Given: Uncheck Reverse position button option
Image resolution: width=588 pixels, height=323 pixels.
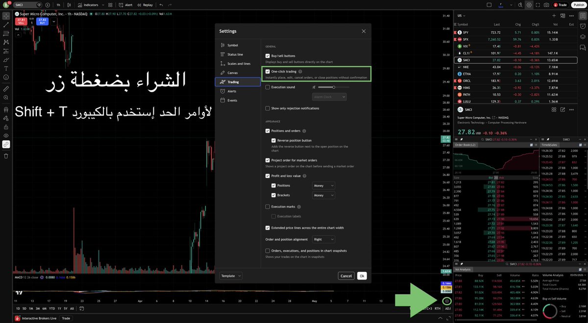Looking at the screenshot, I should pyautogui.click(x=273, y=140).
